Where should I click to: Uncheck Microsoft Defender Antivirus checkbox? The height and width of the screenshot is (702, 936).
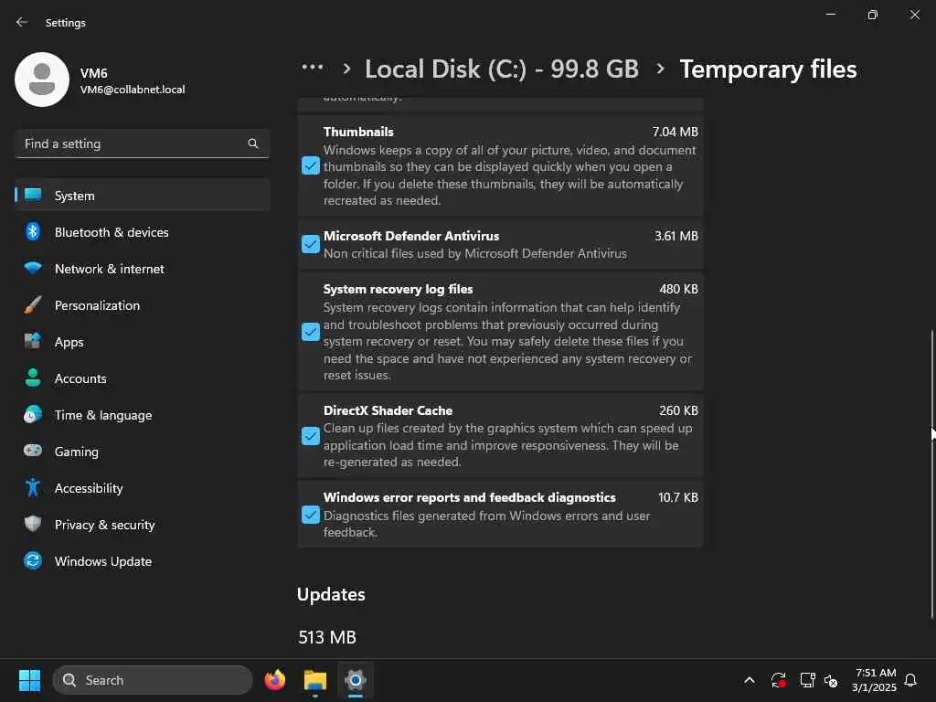[x=311, y=245]
